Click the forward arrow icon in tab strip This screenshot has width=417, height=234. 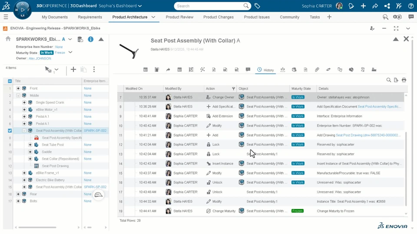coord(168,69)
